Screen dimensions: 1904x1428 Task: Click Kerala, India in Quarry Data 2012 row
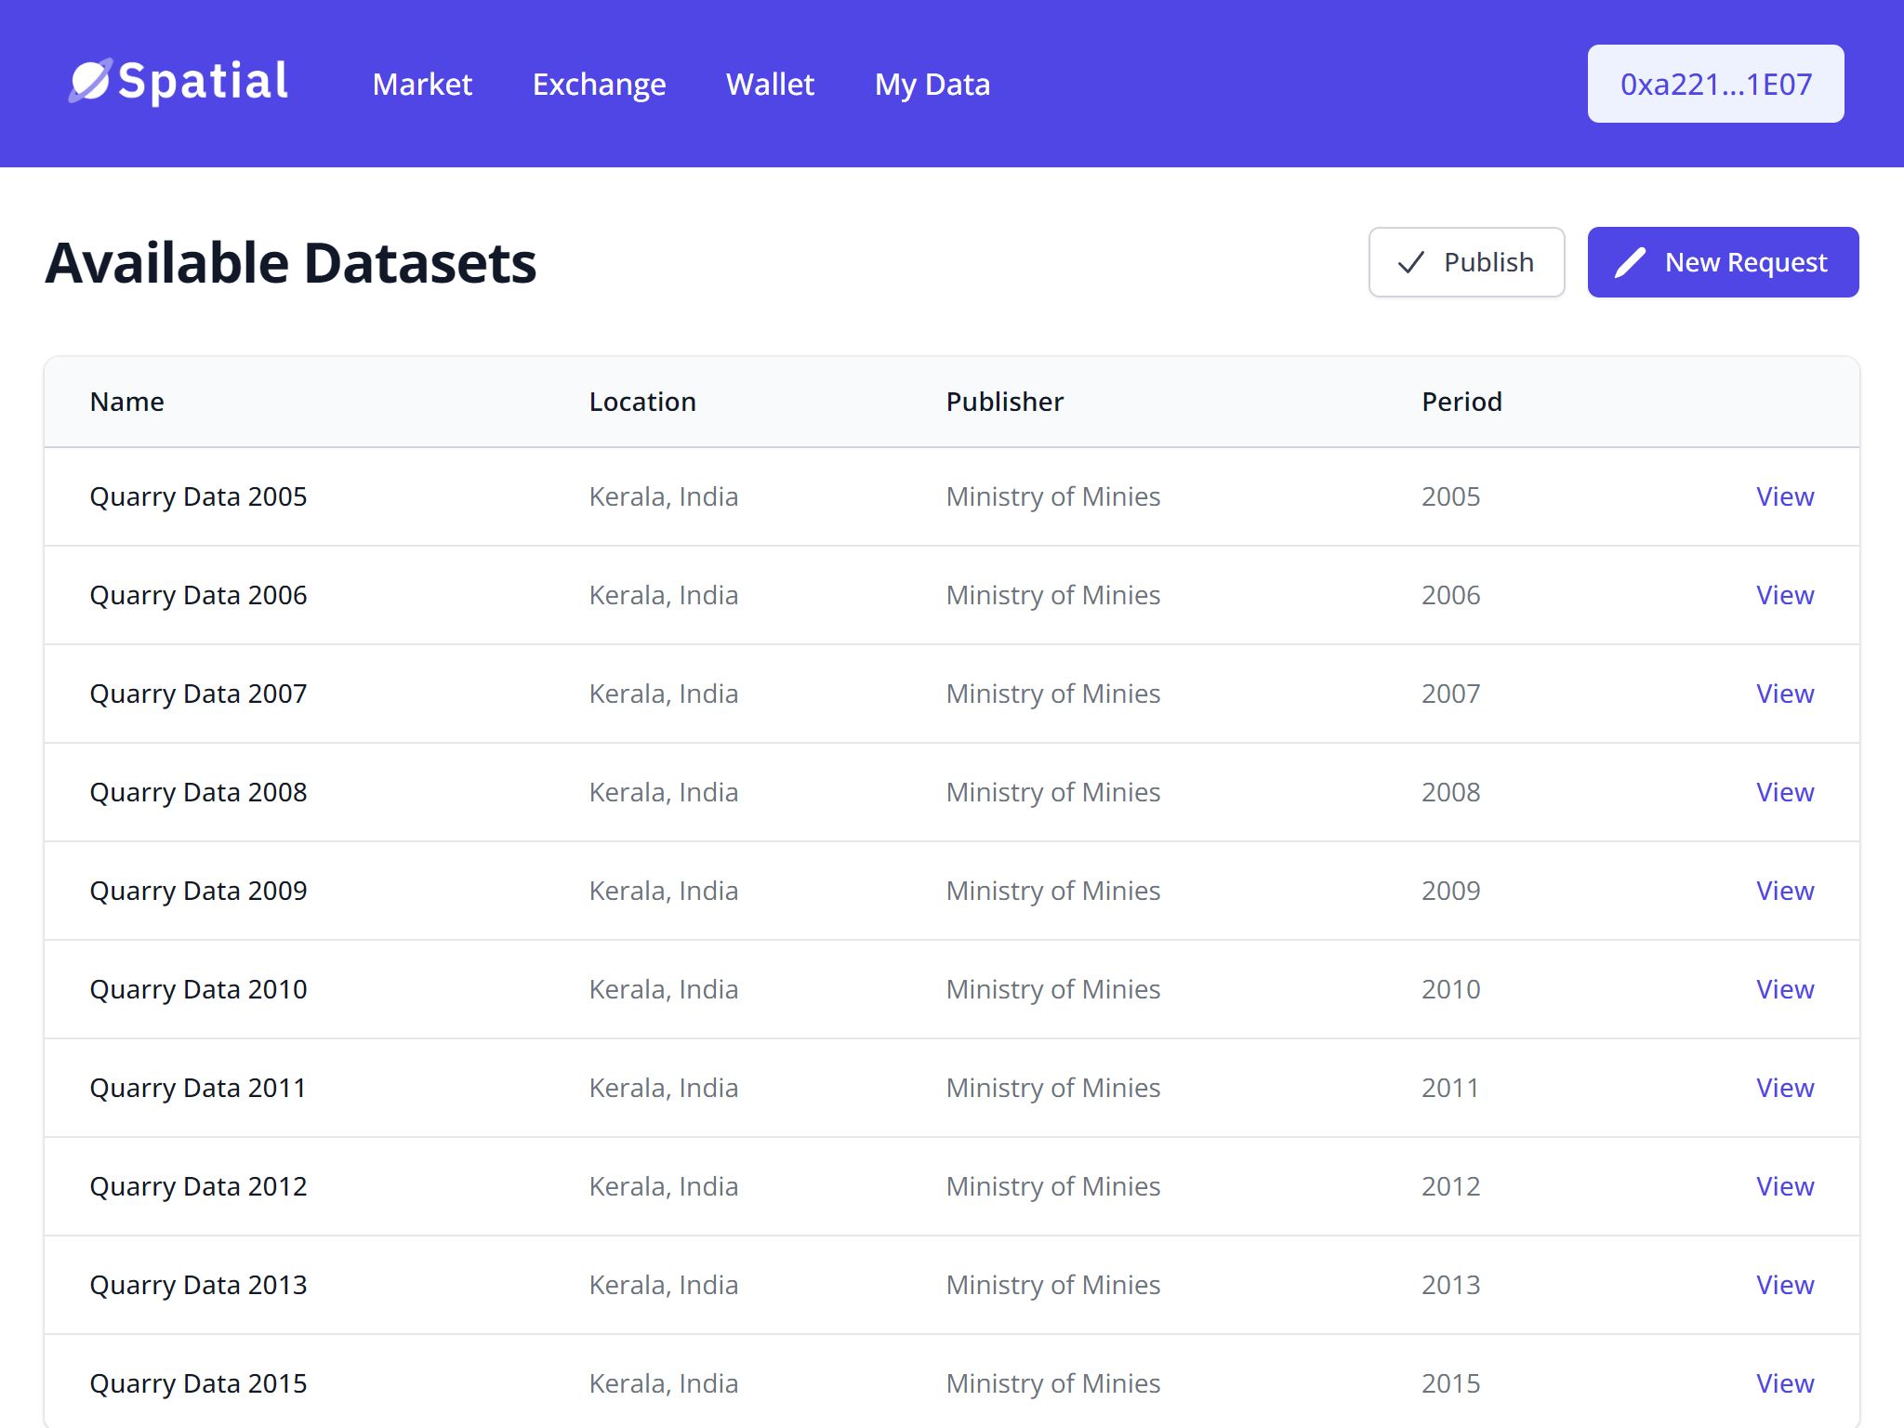664,1186
